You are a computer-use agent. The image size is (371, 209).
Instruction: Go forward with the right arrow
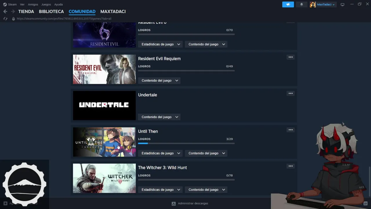coord(13,12)
